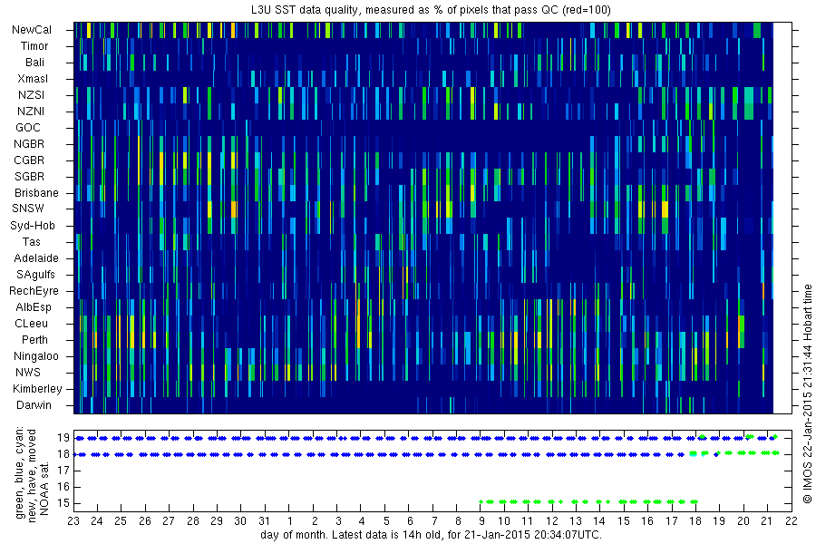Click day 1 on the time axis
The height and width of the screenshot is (544, 816).
(x=290, y=520)
